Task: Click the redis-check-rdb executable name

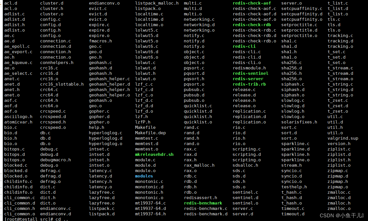Action: pos(252,25)
